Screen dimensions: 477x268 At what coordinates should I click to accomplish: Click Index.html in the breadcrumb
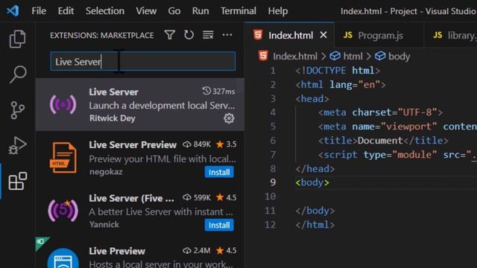[x=295, y=57]
